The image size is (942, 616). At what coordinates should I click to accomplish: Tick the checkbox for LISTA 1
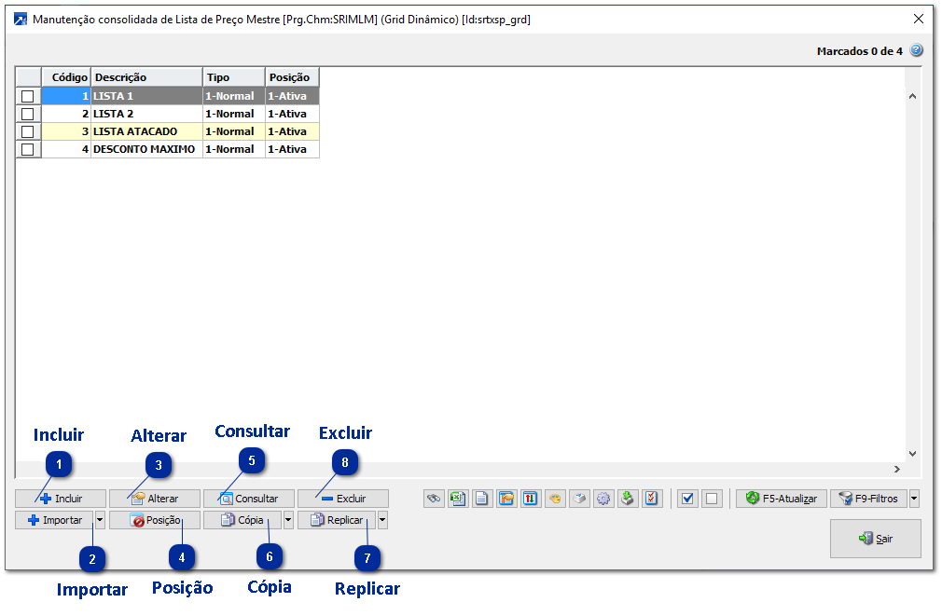(28, 96)
